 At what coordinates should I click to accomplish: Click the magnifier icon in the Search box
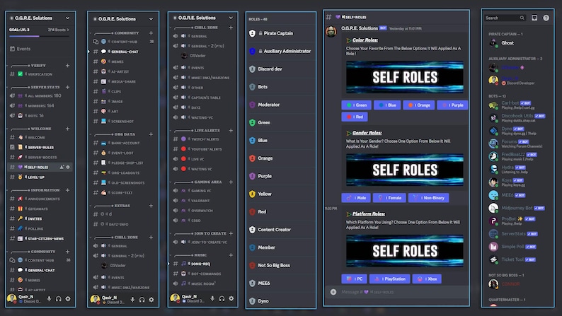(522, 18)
